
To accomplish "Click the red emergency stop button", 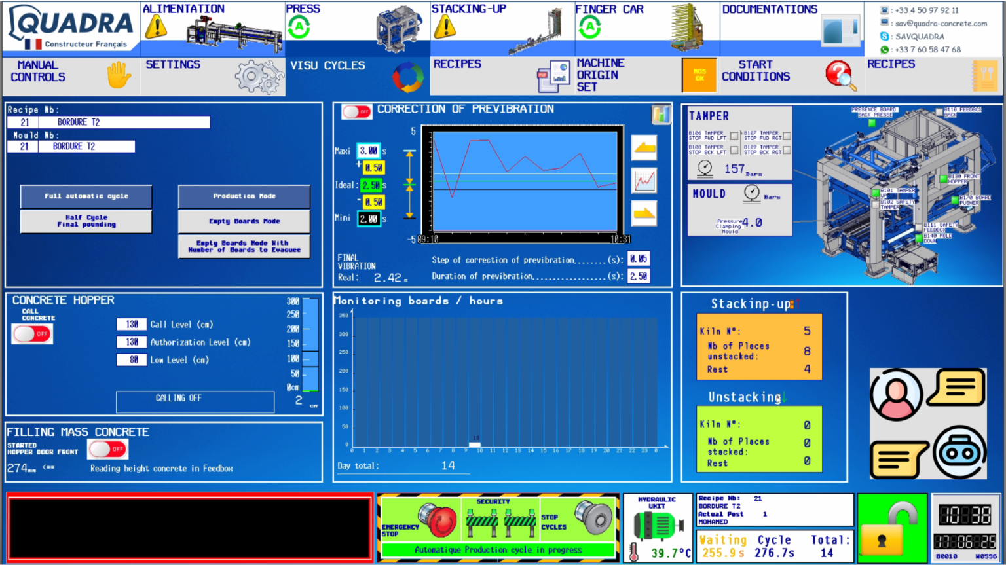I will 438,520.
